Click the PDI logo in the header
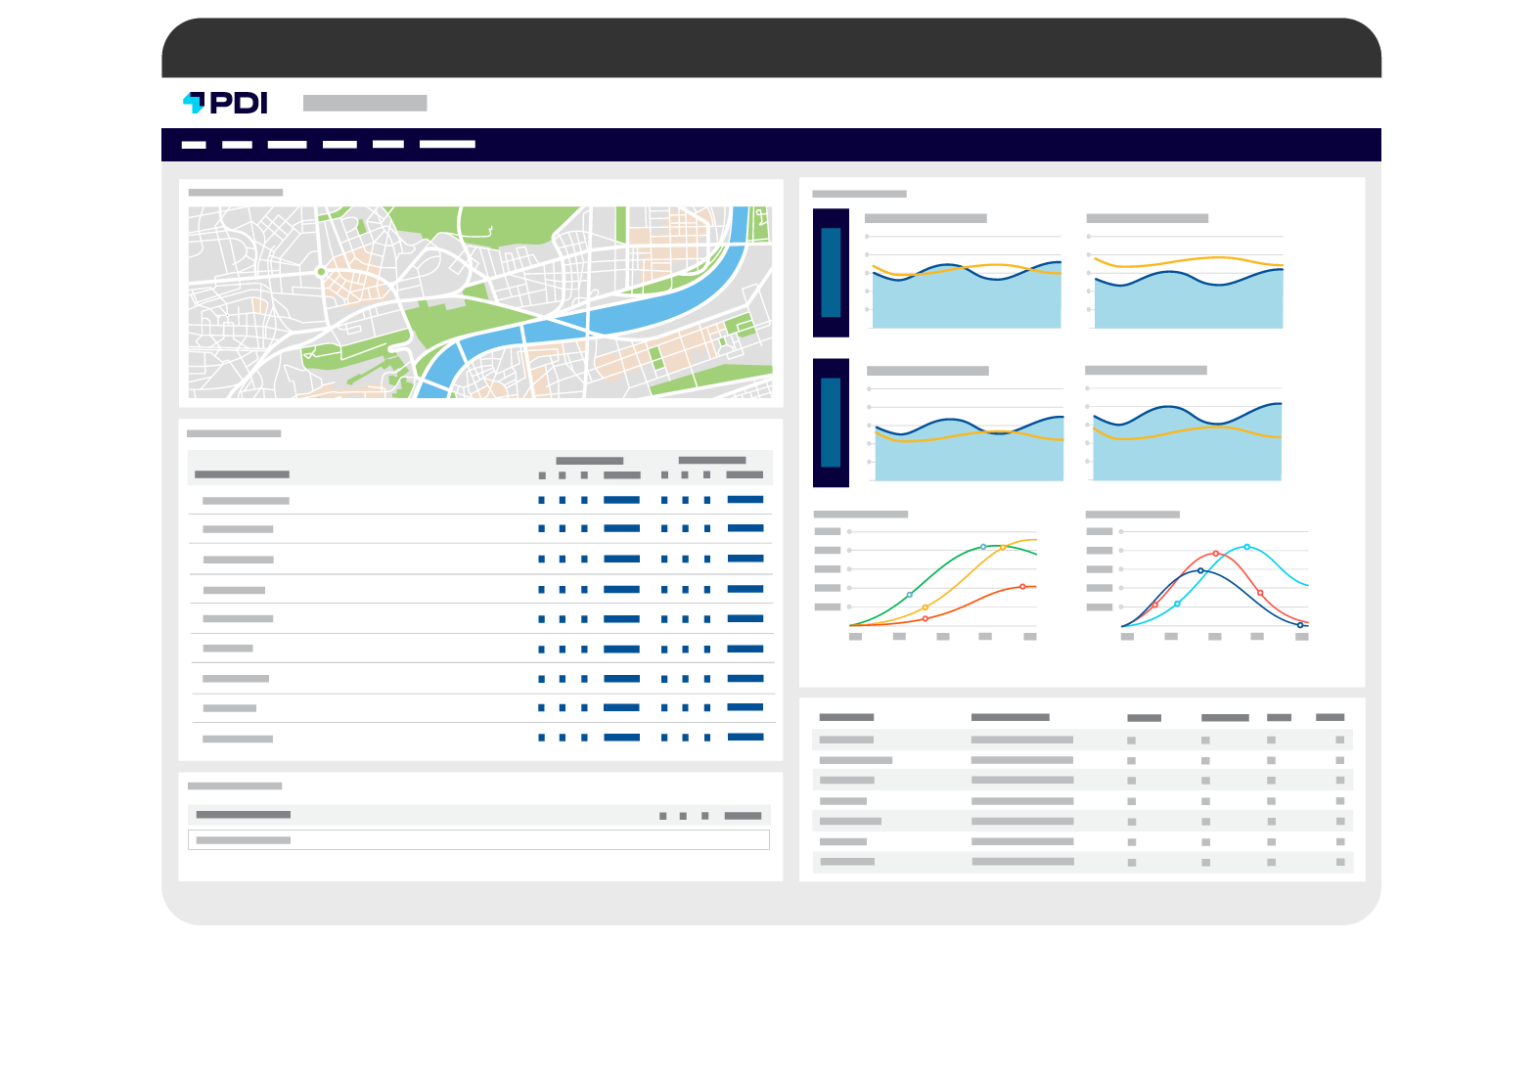1535x1079 pixels. [225, 103]
